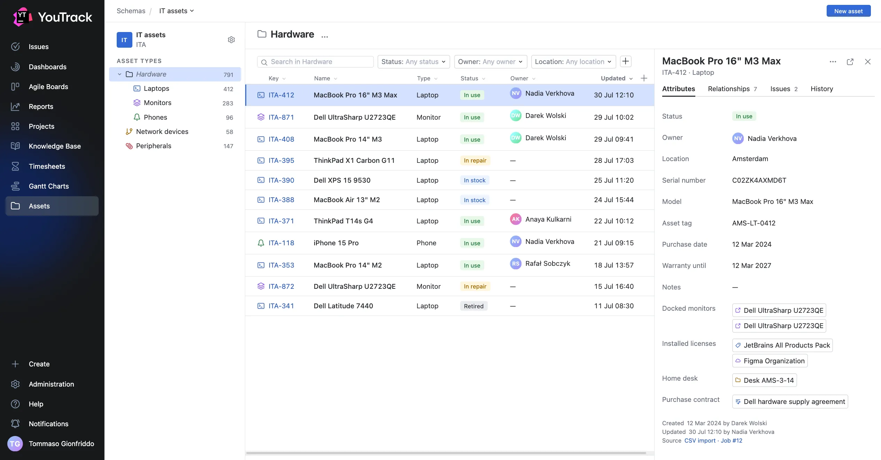Viewport: 881px width, 460px height.
Task: Click the horizontal scrollbar below the table
Action: tap(446, 453)
